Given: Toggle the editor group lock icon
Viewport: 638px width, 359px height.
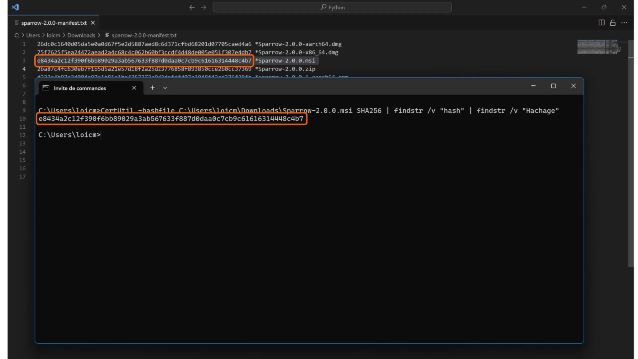Looking at the screenshot, I should (x=613, y=23).
